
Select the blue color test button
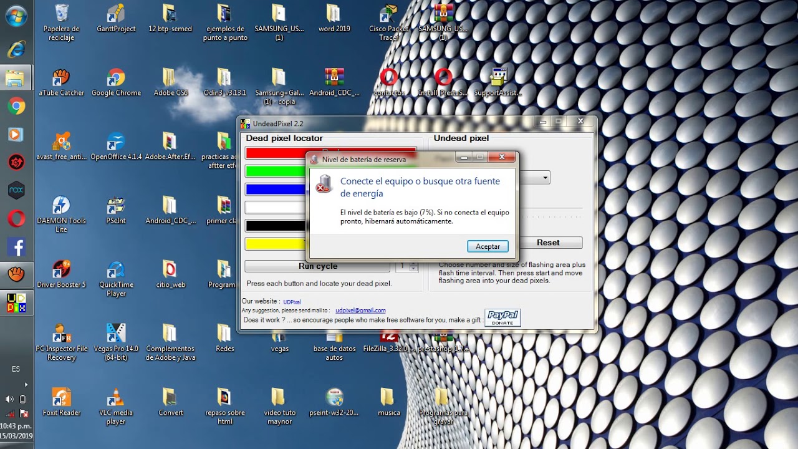click(276, 189)
